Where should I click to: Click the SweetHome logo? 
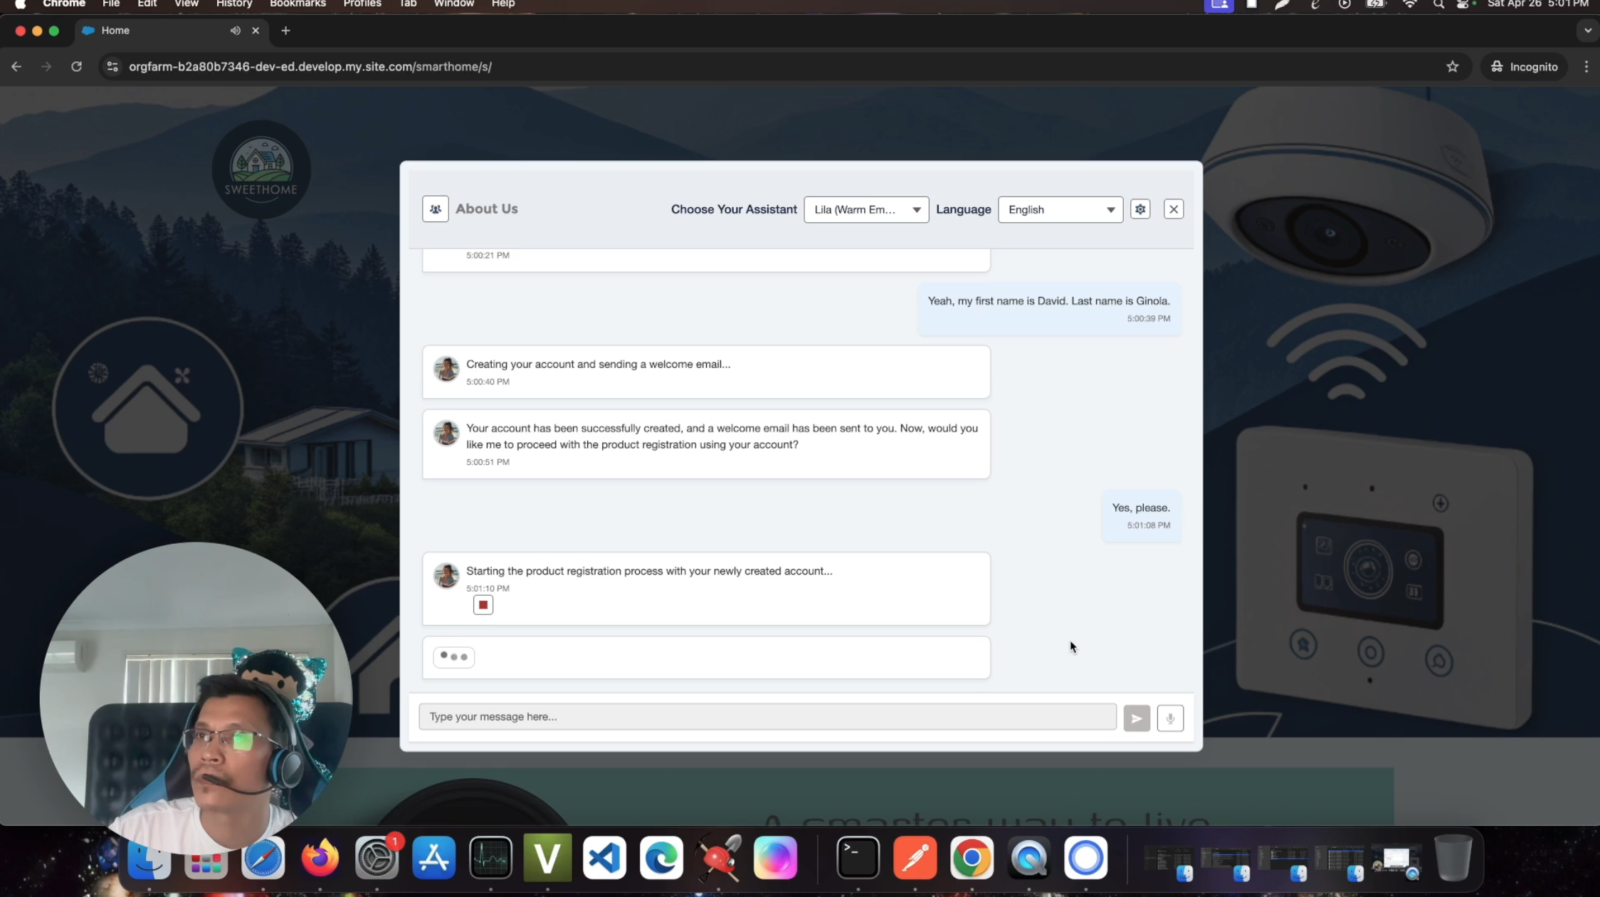(261, 169)
